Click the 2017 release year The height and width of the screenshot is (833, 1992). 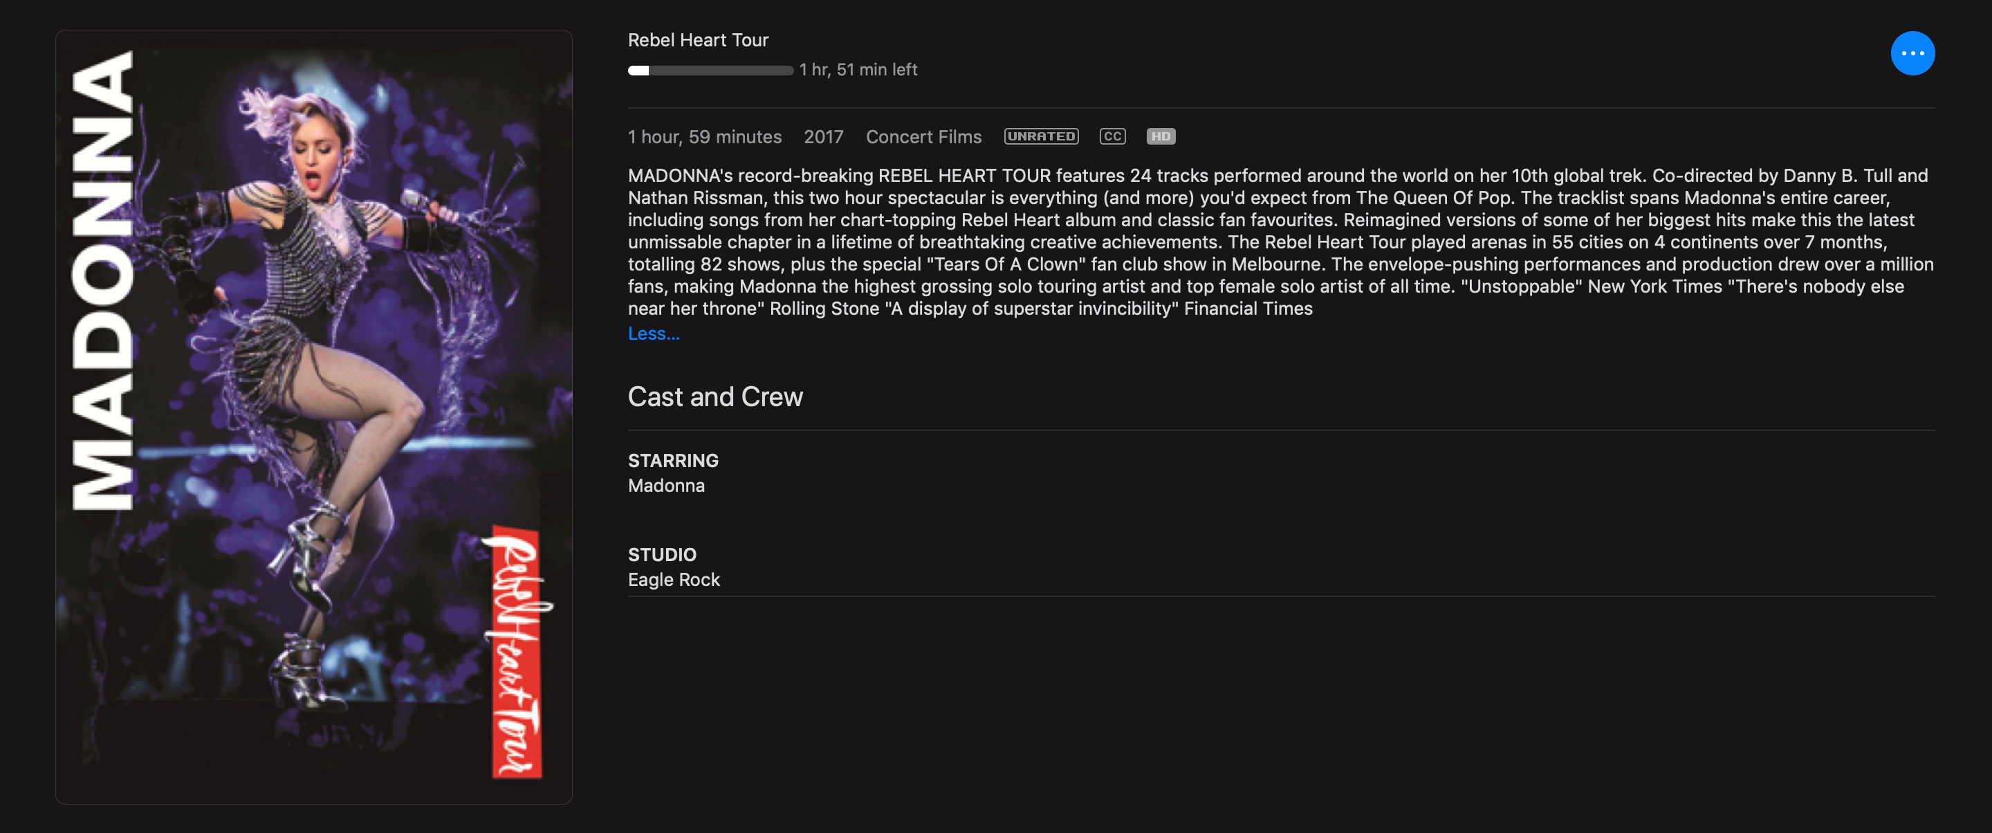823,137
